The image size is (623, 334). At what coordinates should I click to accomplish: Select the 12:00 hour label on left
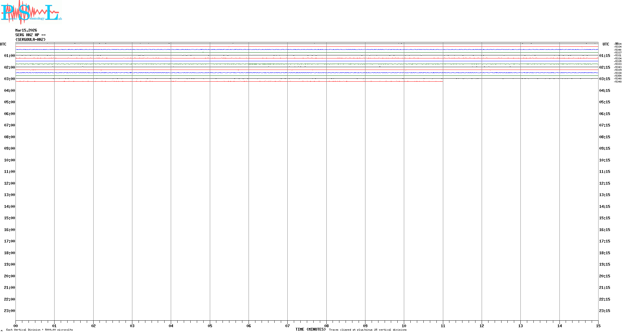(x=9, y=183)
